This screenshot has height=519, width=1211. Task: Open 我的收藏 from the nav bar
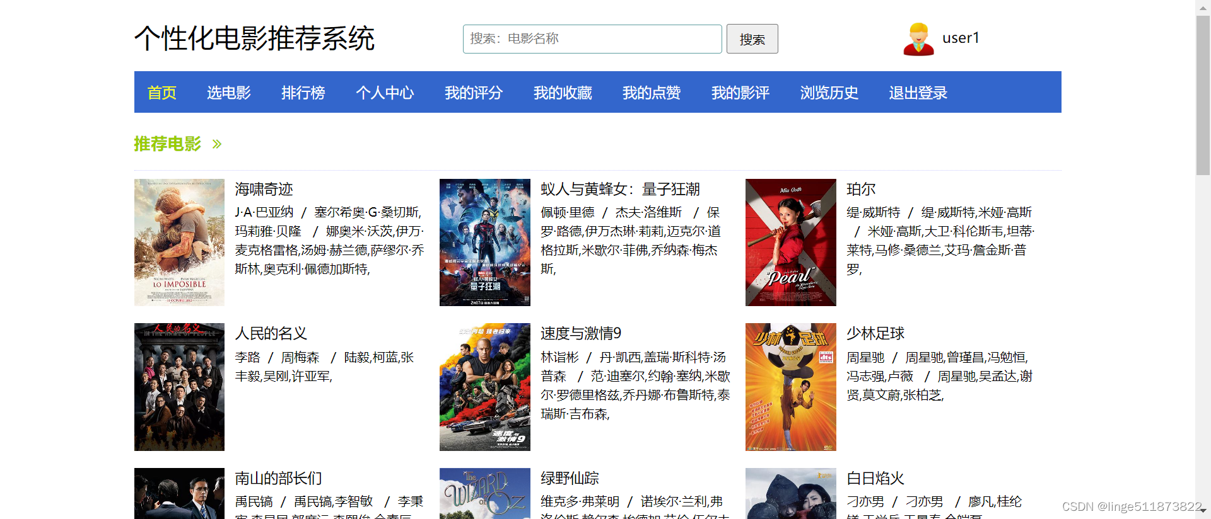[563, 93]
